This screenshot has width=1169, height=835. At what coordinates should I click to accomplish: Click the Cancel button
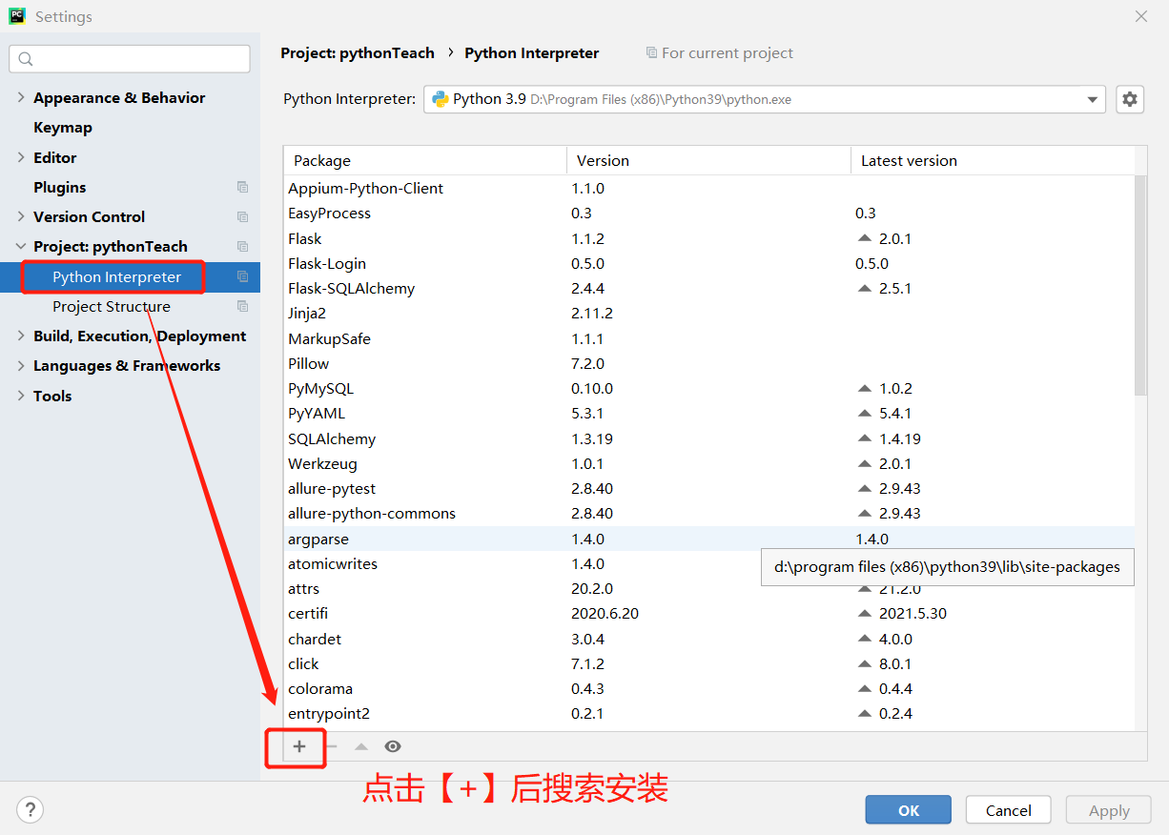tap(1009, 810)
